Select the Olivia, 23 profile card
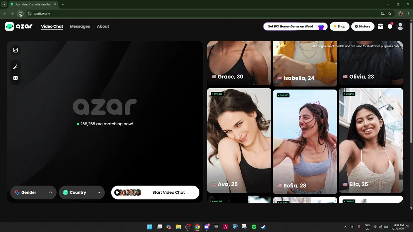The height and width of the screenshot is (232, 413). (371, 63)
